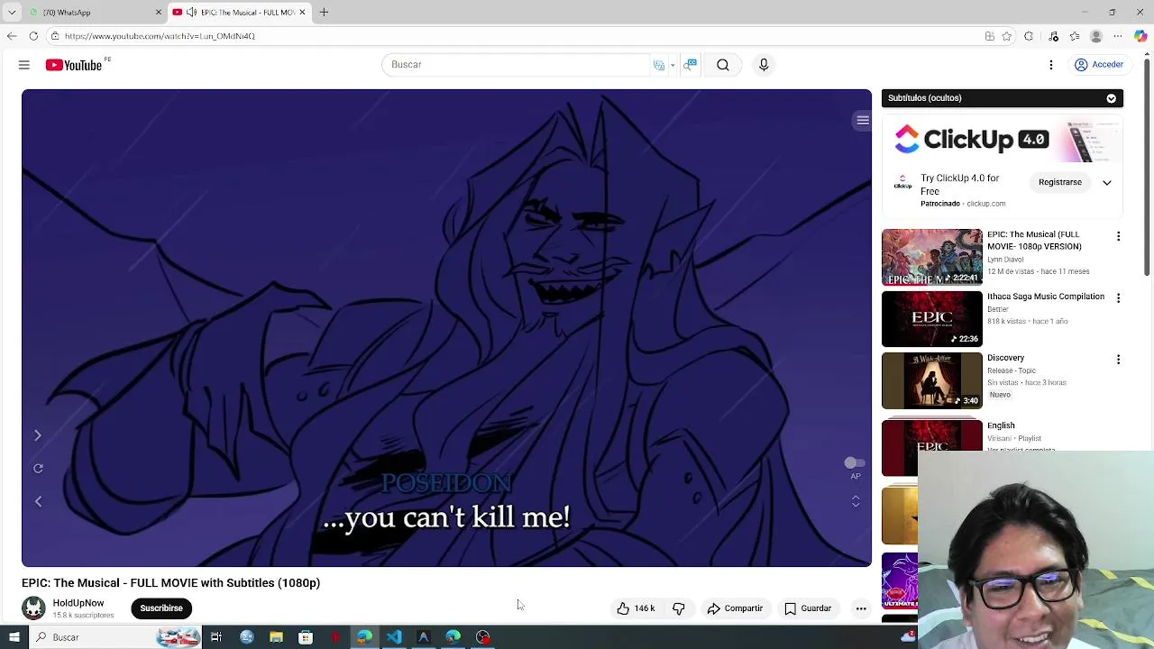This screenshot has height=649, width=1154.
Task: Click the up-down expand arrows on video
Action: click(x=856, y=501)
